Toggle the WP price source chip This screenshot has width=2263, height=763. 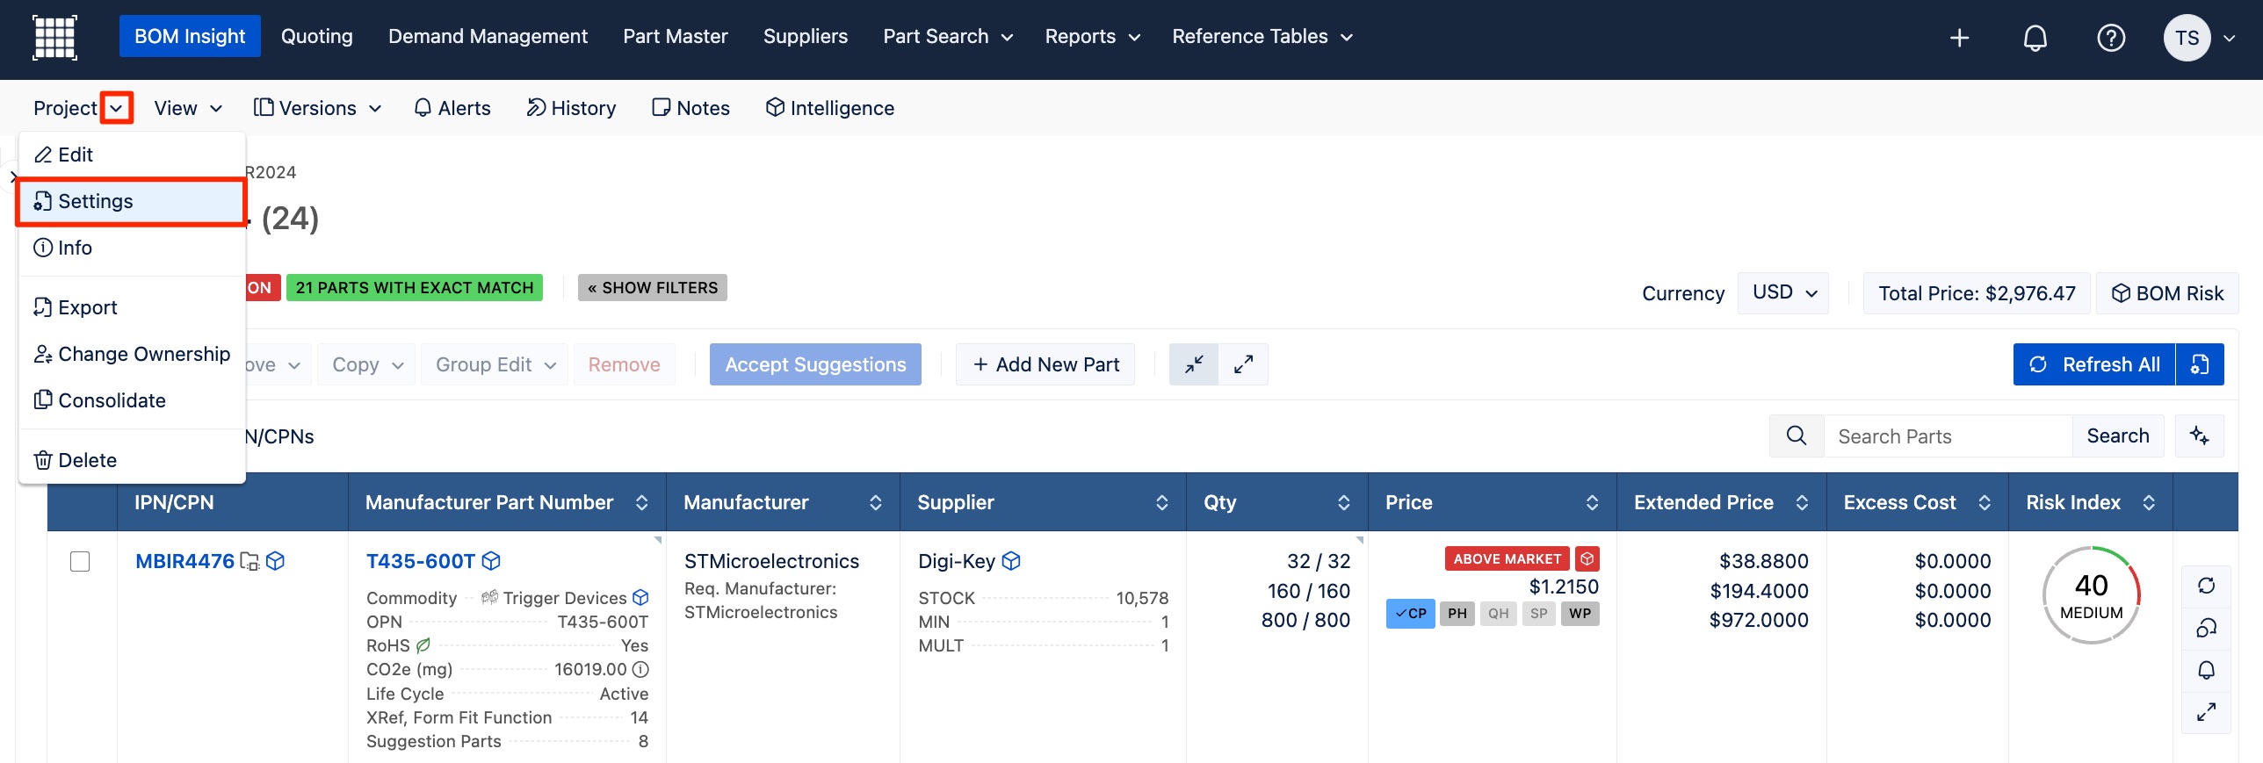(1580, 614)
